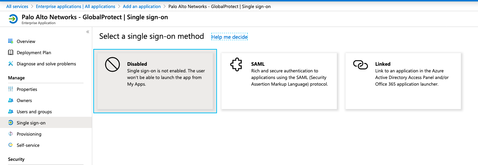Open the Single sign-on menu item
The width and height of the screenshot is (478, 165).
(x=31, y=123)
